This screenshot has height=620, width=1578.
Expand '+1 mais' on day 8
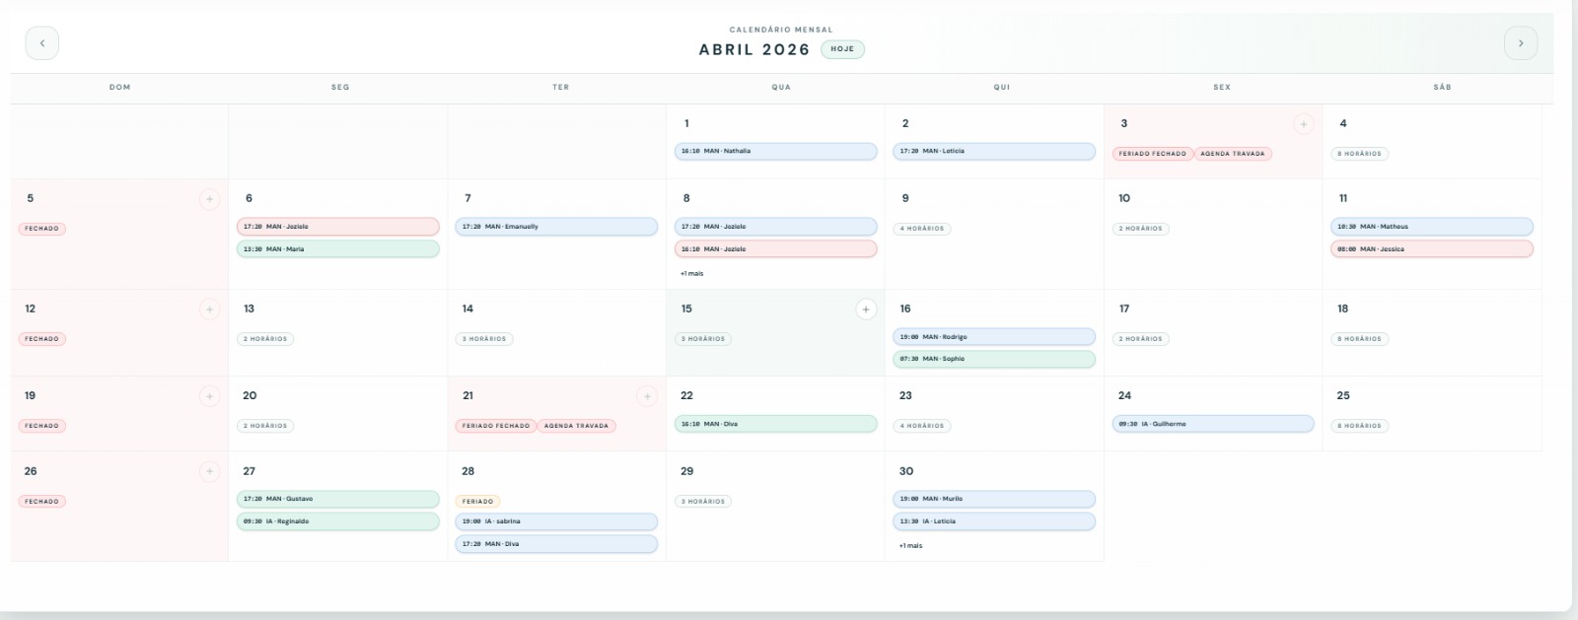coord(692,273)
